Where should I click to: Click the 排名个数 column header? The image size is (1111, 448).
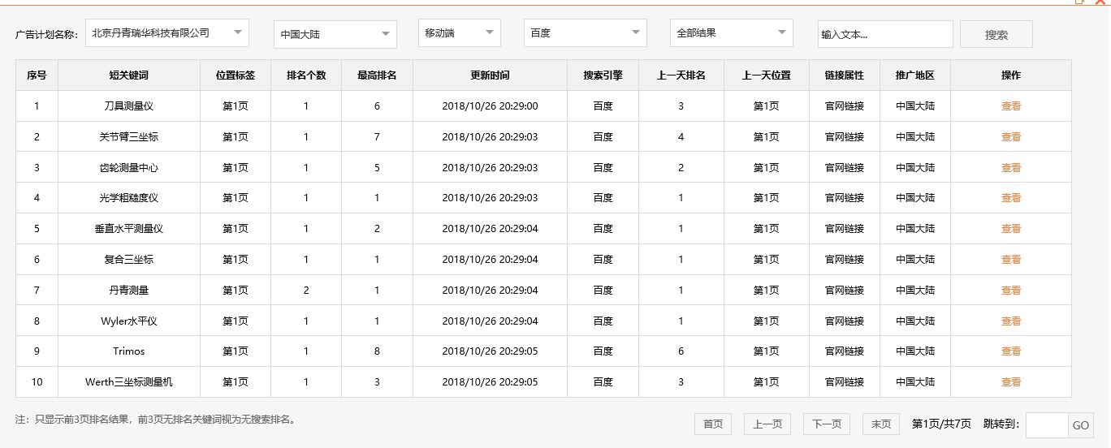click(x=306, y=75)
